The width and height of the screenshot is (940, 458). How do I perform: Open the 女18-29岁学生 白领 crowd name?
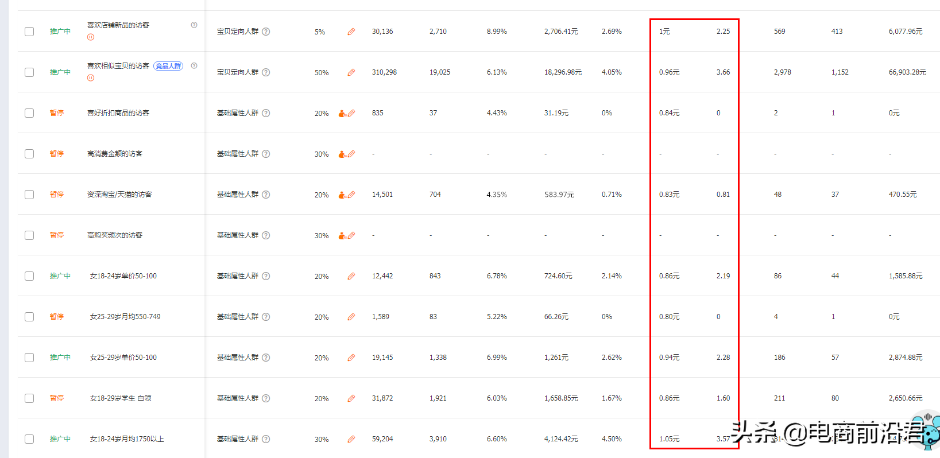[121, 398]
